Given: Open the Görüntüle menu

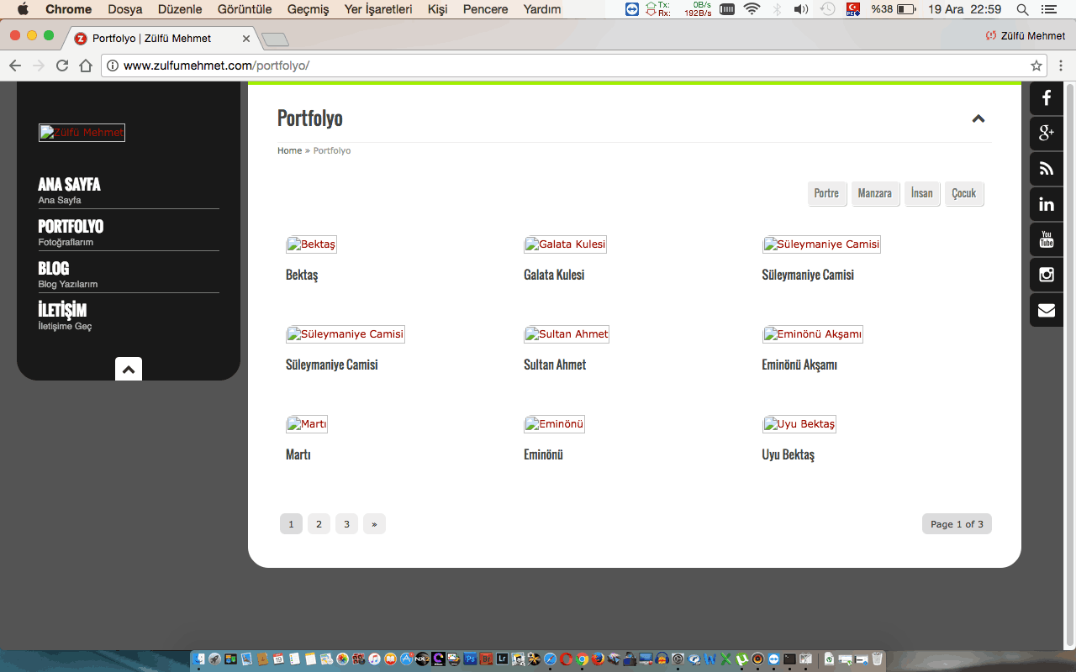Looking at the screenshot, I should pyautogui.click(x=245, y=9).
